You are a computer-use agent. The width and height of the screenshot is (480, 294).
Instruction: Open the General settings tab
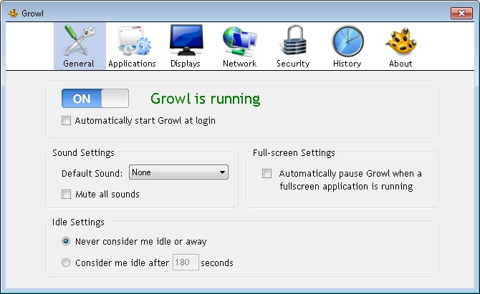[80, 46]
